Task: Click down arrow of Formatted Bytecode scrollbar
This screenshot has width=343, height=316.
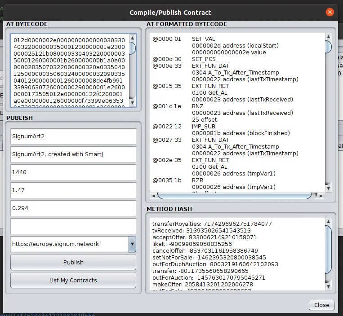Action: tap(328, 188)
